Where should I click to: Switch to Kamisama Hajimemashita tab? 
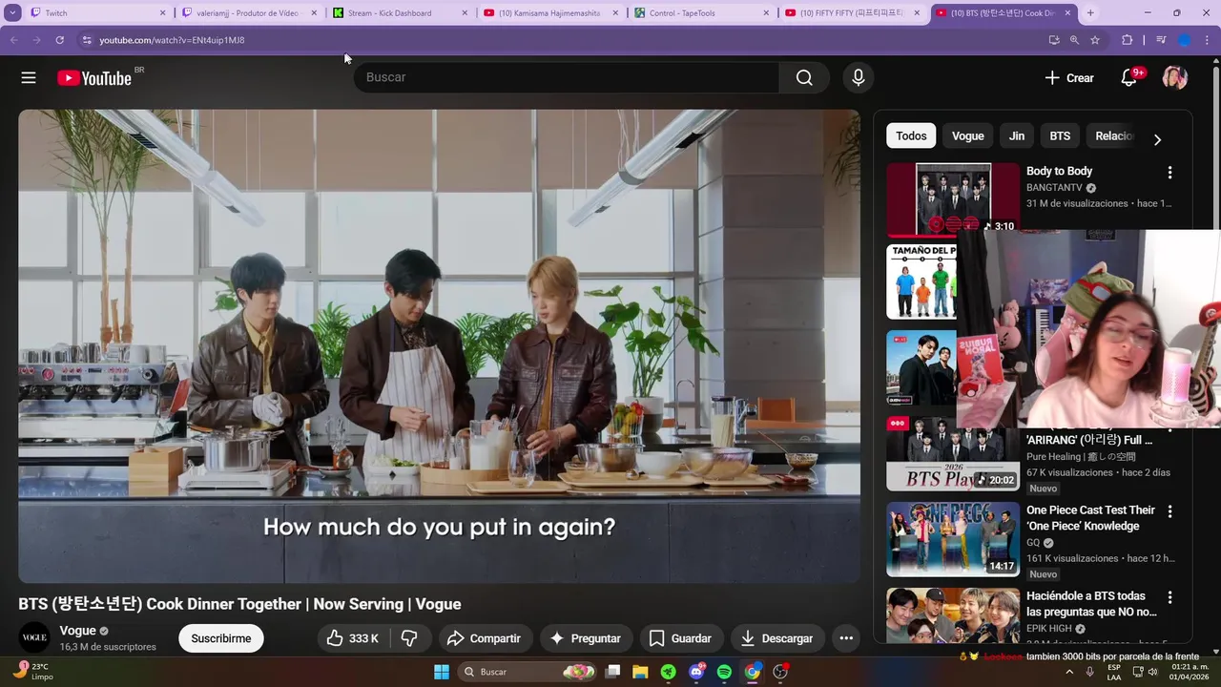tap(548, 13)
